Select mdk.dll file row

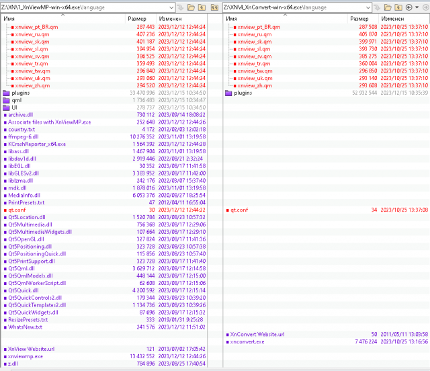click(x=104, y=188)
